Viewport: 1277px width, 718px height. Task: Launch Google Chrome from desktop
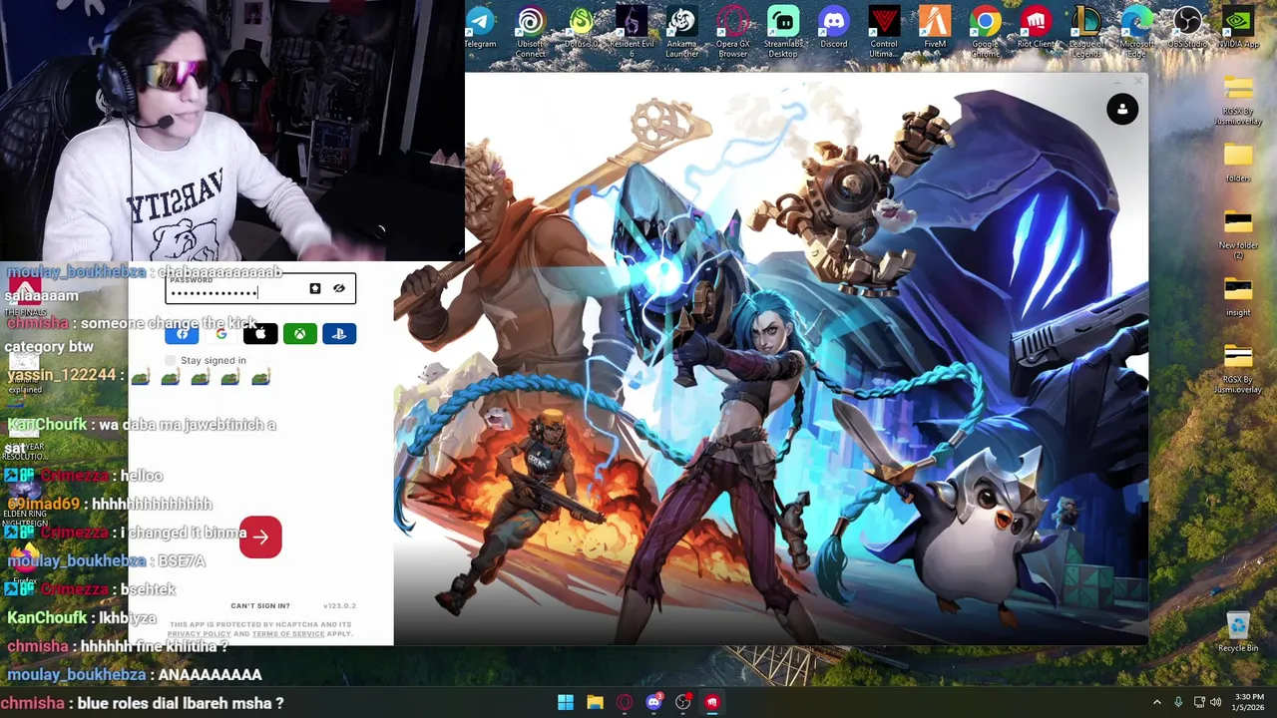tap(985, 32)
